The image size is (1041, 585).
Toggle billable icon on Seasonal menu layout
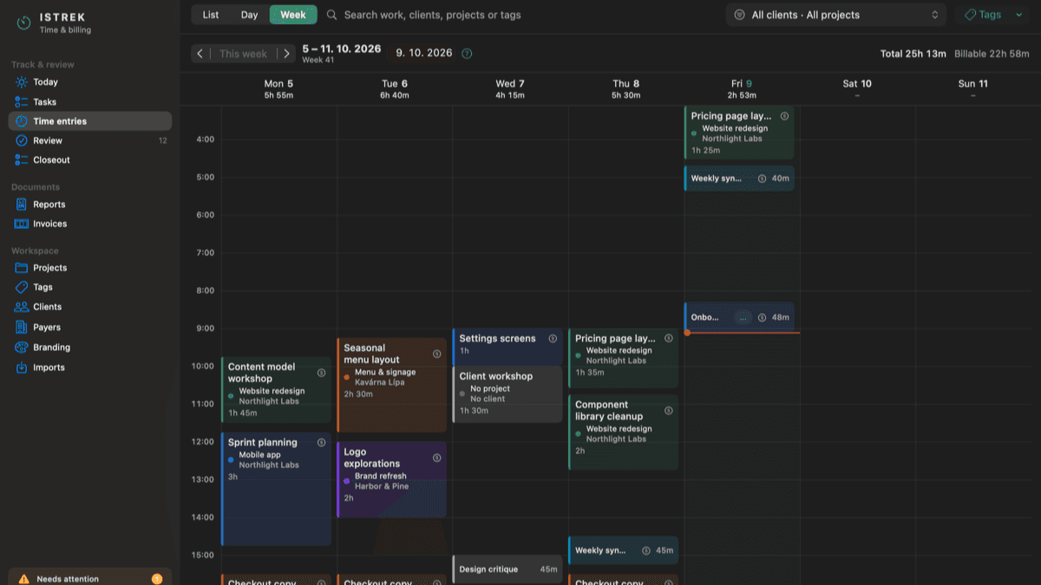coord(436,354)
